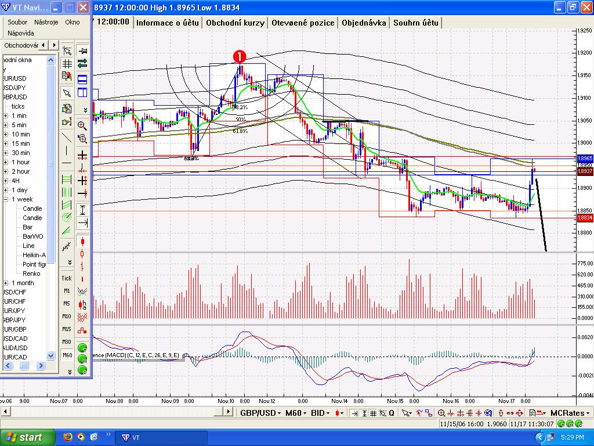Select the arrow pointer tool
The image size is (594, 446).
click(x=67, y=93)
